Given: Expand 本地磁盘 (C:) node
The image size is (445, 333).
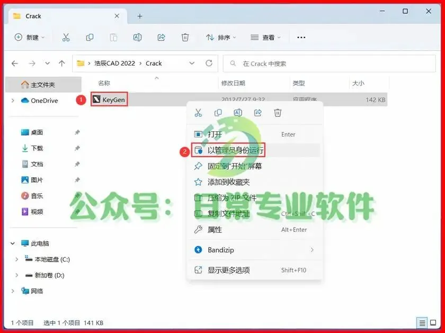Looking at the screenshot, I should pyautogui.click(x=17, y=259).
